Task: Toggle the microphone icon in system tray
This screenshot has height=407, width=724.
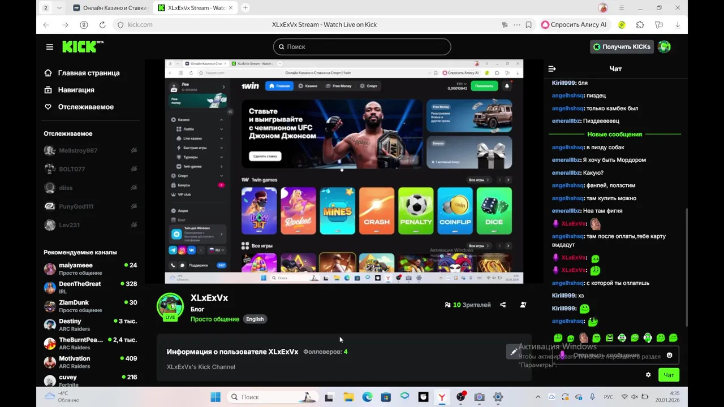Action: 592,397
